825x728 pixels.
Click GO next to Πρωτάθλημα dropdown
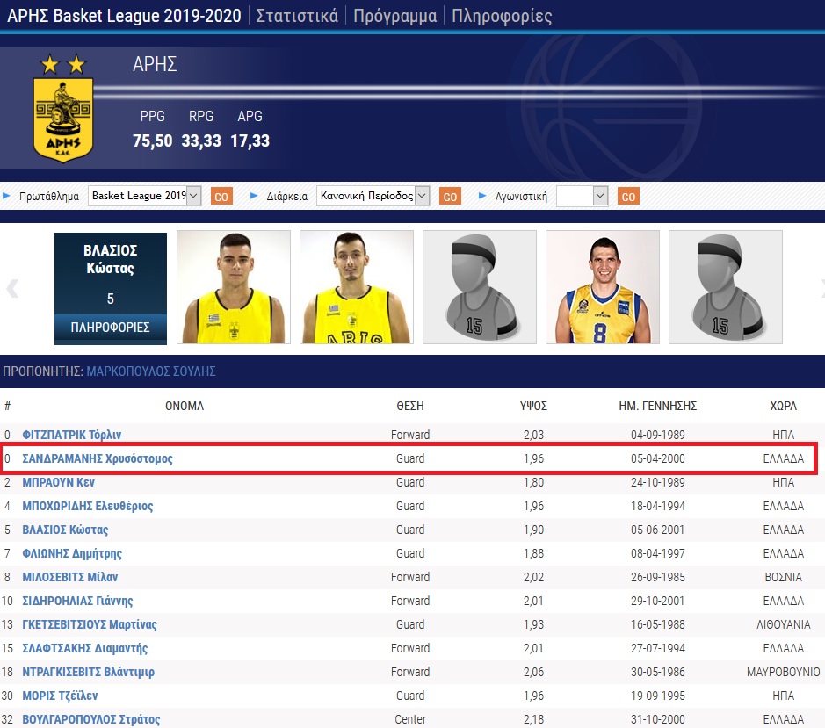coord(221,197)
